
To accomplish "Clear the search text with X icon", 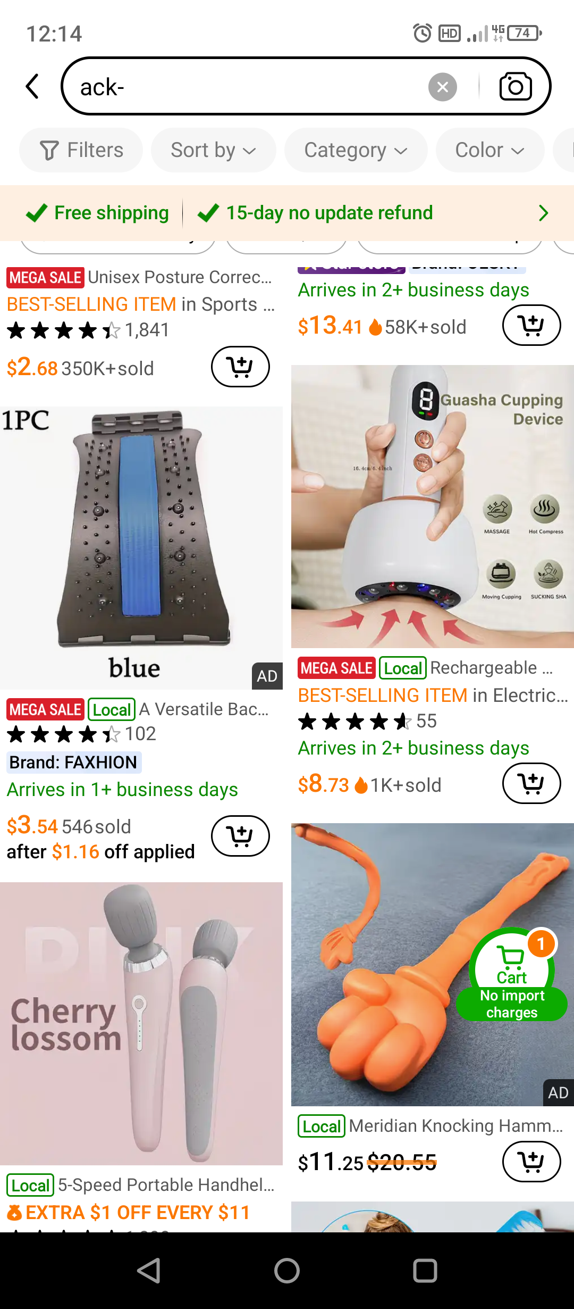I will coord(443,87).
